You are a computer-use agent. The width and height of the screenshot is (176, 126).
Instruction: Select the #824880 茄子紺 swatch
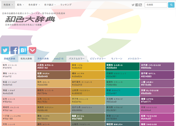tap(157, 75)
